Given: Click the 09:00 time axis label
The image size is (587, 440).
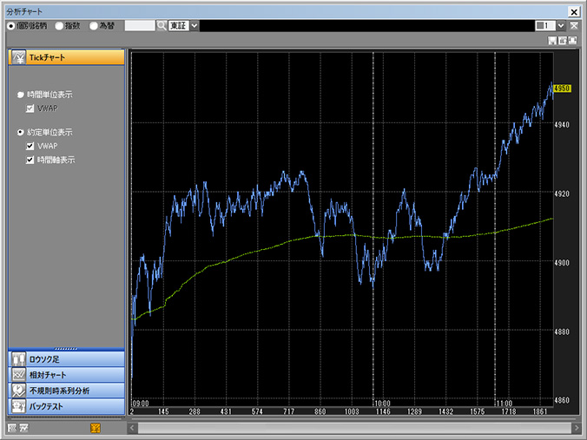Looking at the screenshot, I should pos(141,404).
